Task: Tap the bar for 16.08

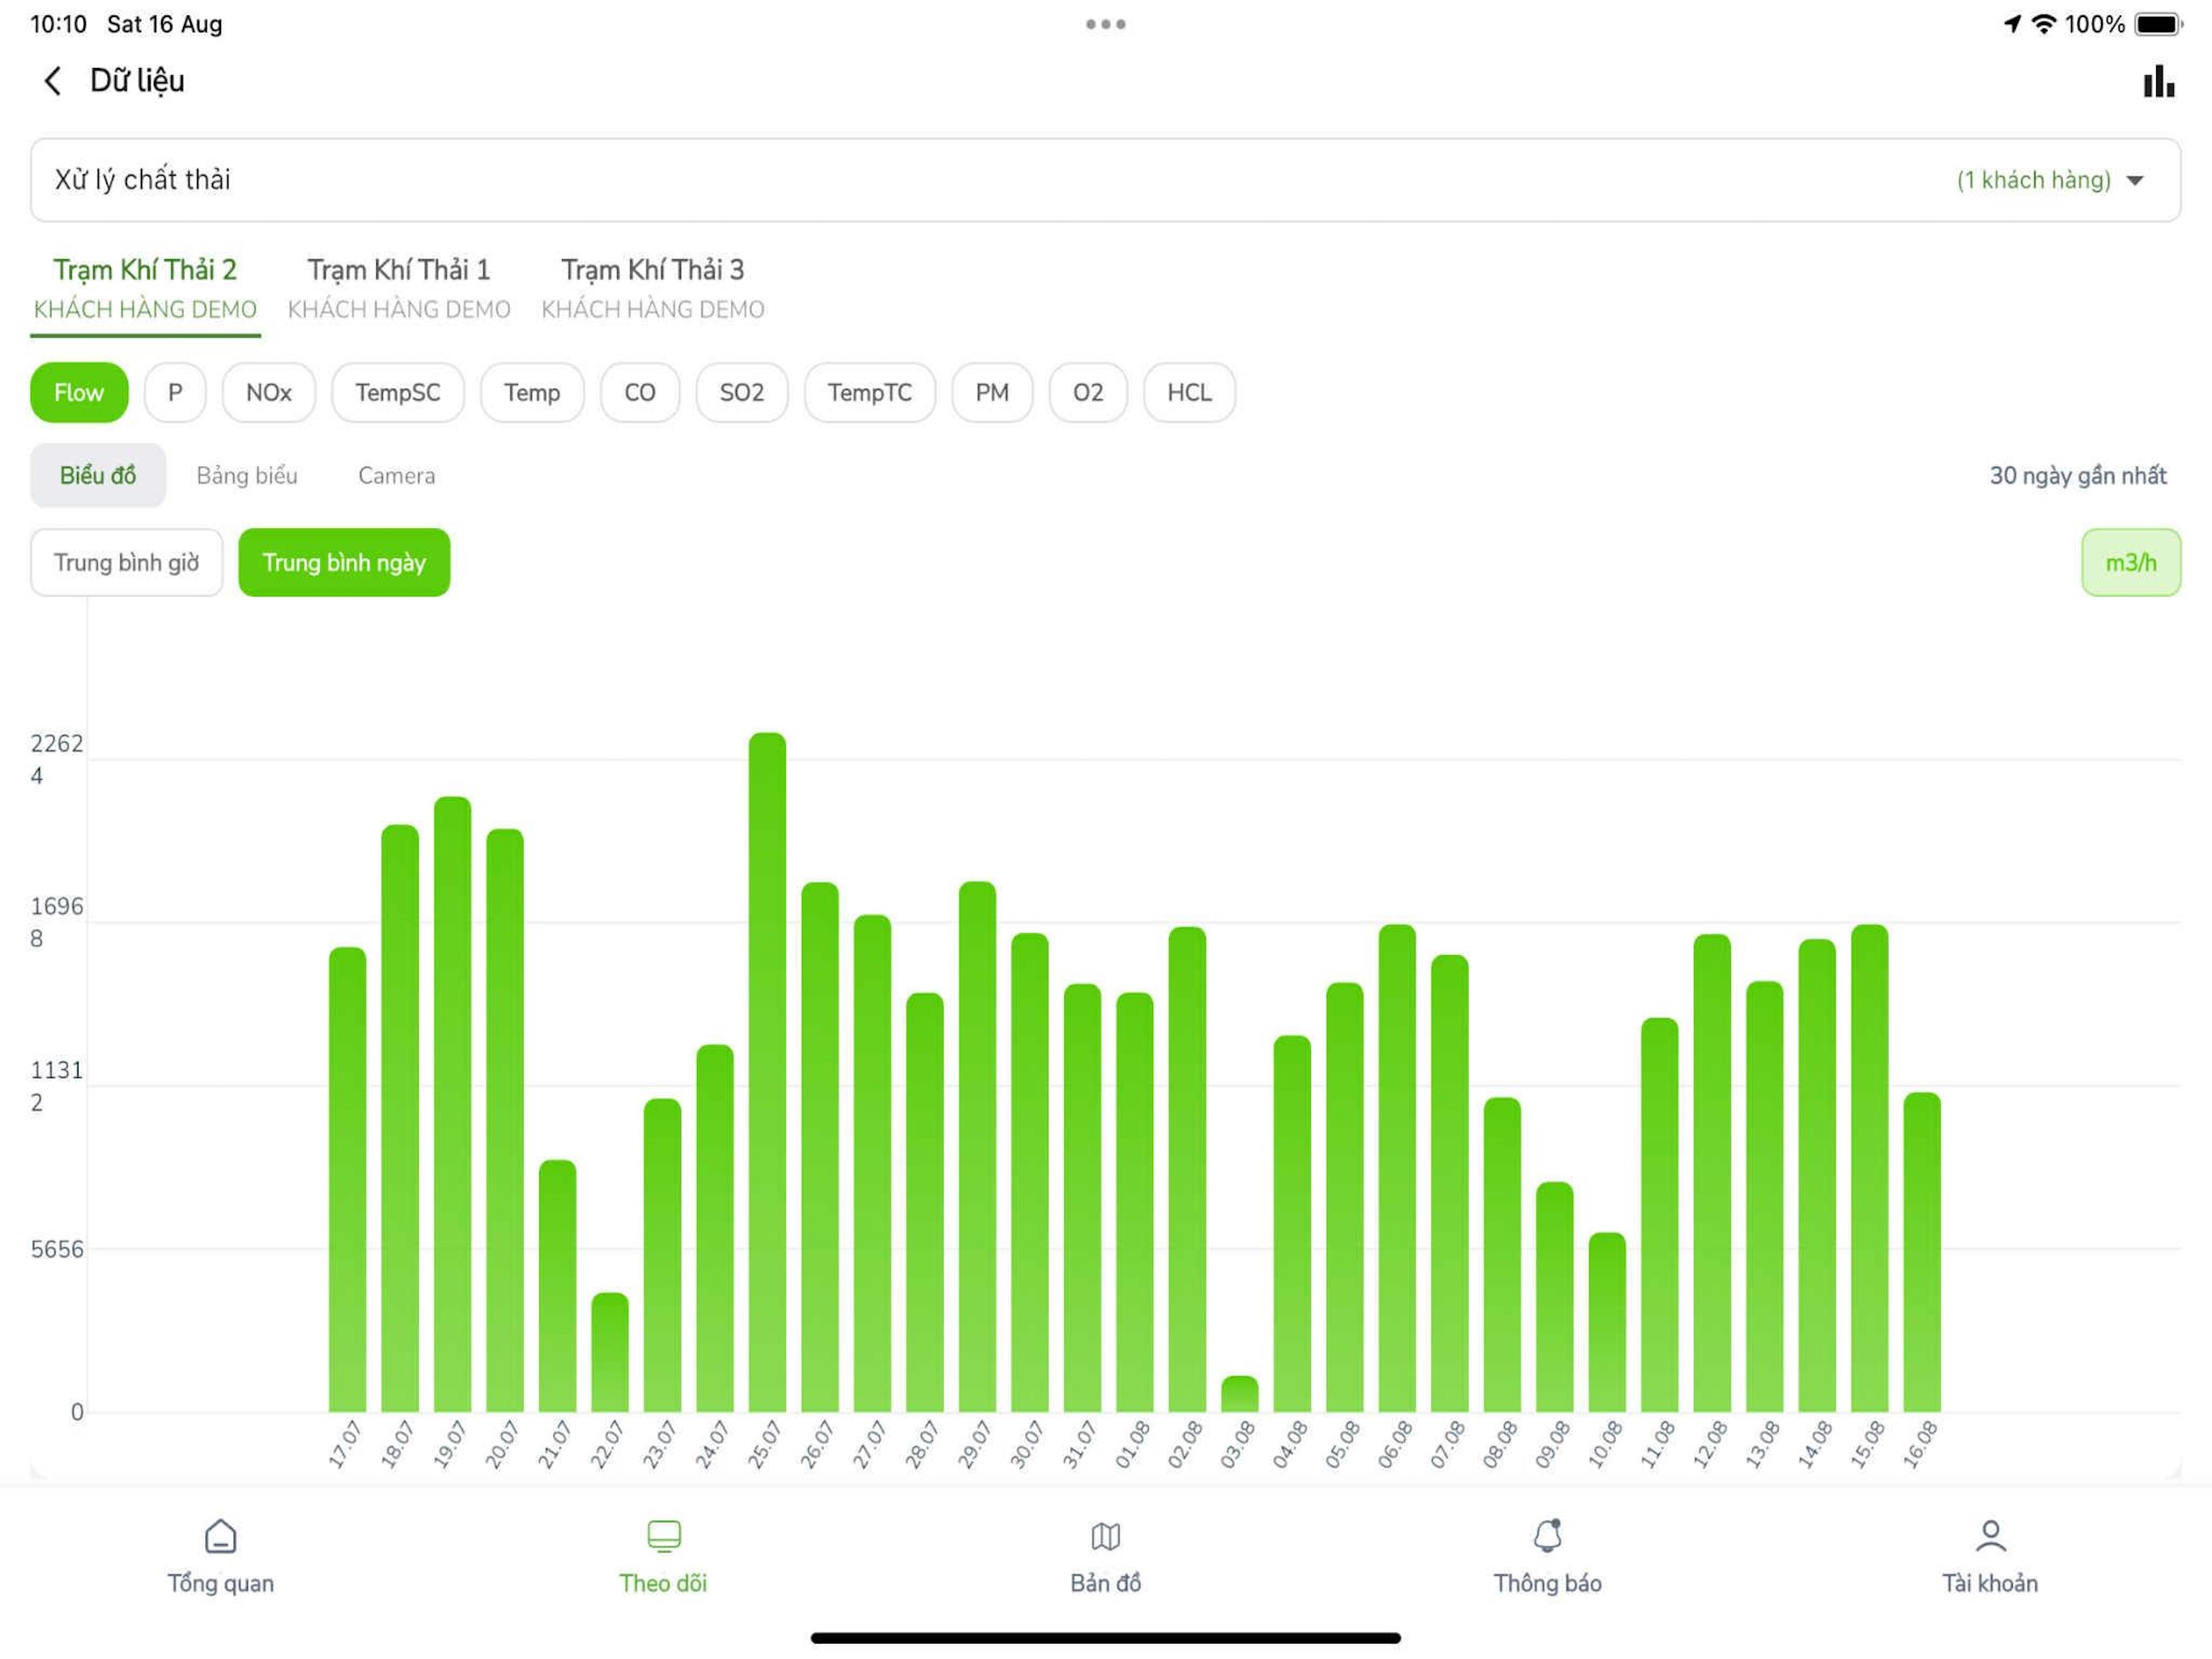Action: coord(1922,1252)
